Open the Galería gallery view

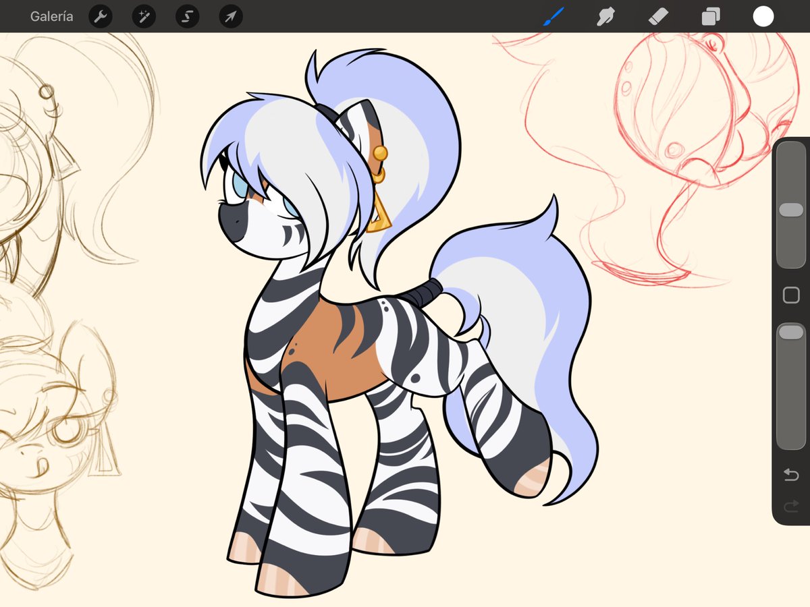[52, 16]
